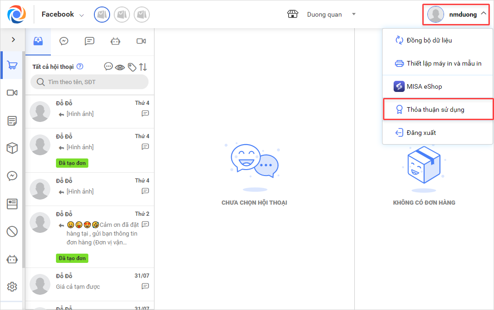Click Đăng xuất to log out
This screenshot has width=494, height=310.
(438, 133)
